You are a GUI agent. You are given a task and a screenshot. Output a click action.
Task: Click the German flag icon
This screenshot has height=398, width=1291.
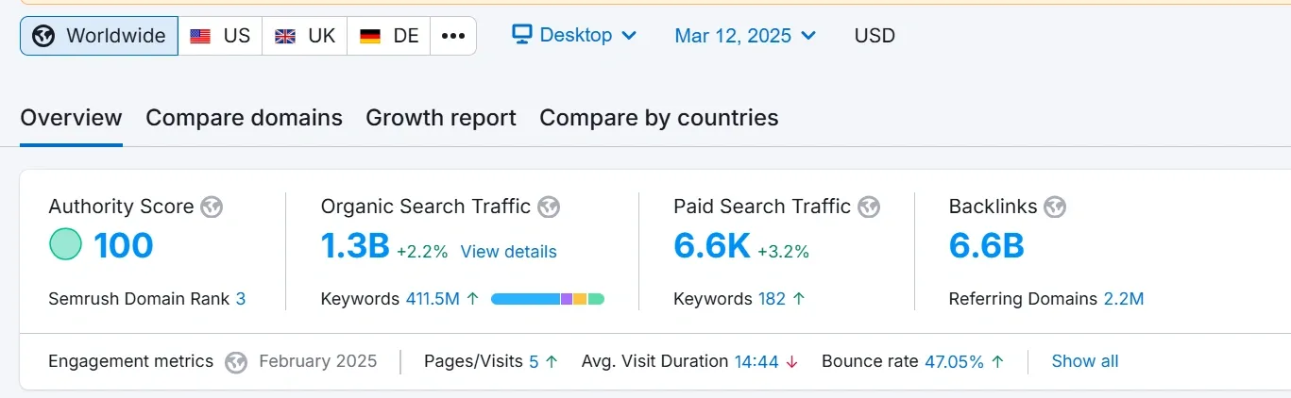370,37
